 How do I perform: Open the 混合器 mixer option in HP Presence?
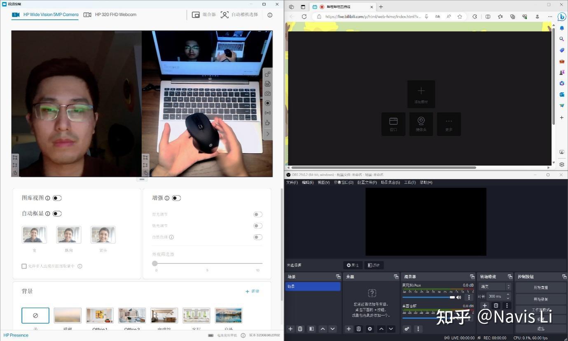[x=204, y=14]
